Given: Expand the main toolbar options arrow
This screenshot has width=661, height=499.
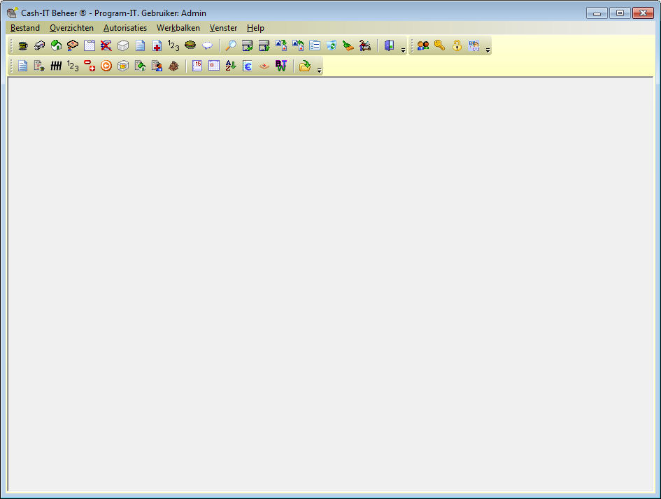Looking at the screenshot, I should (403, 50).
